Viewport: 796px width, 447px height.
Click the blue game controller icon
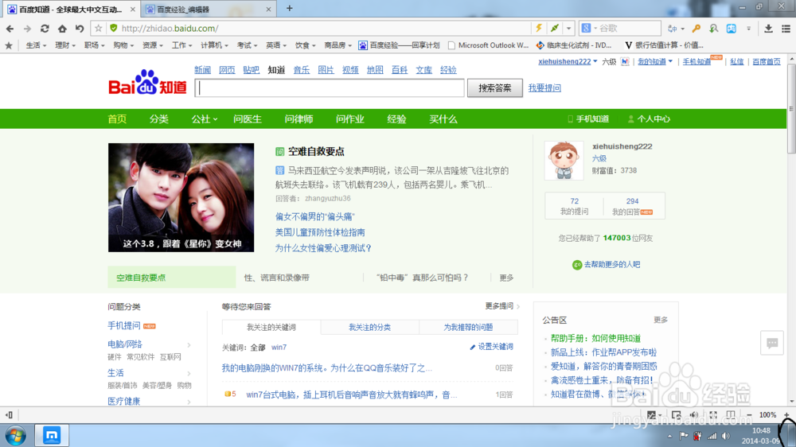tap(731, 29)
